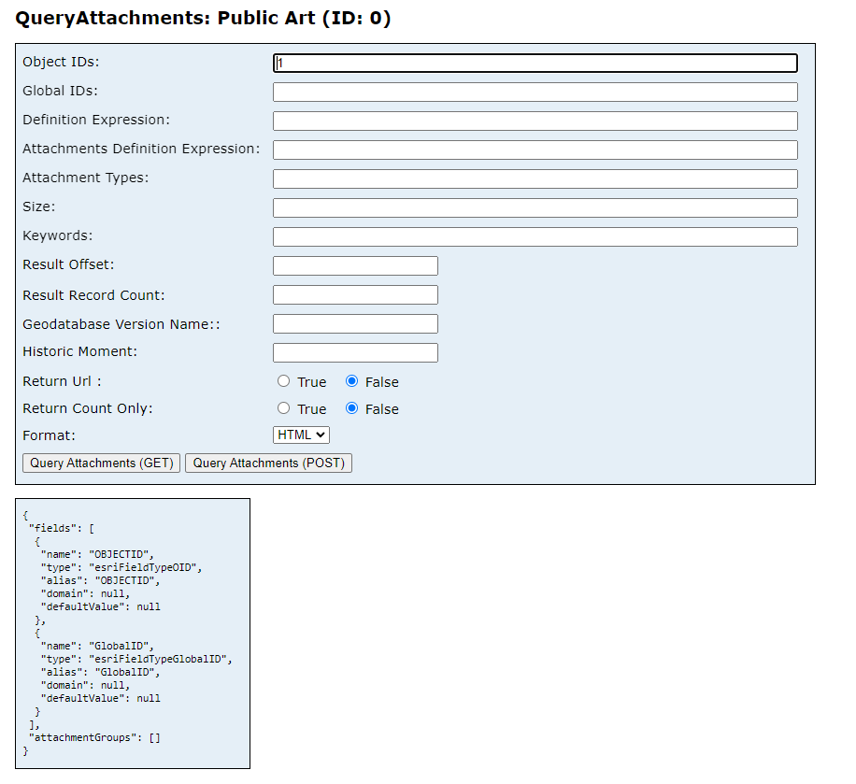Click the Global IDs text box

coord(535,92)
